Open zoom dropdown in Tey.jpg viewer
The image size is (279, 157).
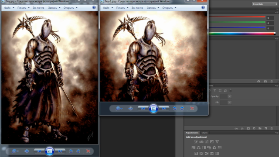click(x=15, y=151)
